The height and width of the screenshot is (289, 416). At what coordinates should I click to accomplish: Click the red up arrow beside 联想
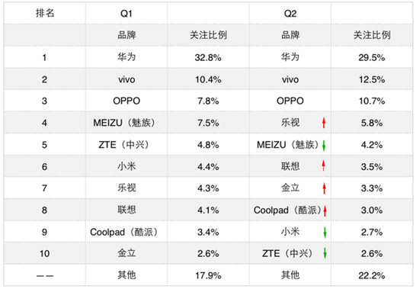[324, 165]
